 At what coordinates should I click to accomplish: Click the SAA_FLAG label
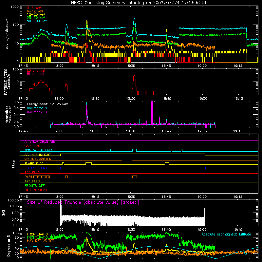pyautogui.click(x=32, y=172)
